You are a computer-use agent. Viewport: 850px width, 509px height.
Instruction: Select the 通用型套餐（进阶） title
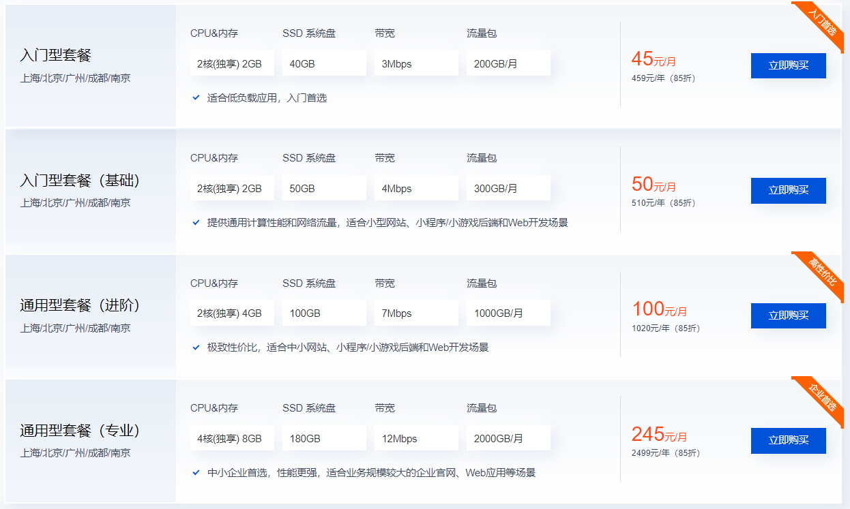tap(80, 305)
